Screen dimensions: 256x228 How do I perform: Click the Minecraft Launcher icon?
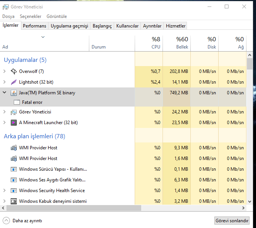tap(14, 123)
